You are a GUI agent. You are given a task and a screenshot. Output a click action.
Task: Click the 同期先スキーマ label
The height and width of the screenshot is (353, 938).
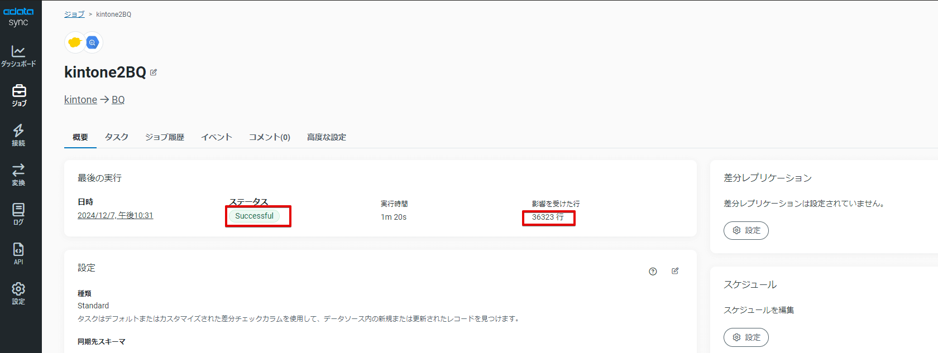coord(102,342)
